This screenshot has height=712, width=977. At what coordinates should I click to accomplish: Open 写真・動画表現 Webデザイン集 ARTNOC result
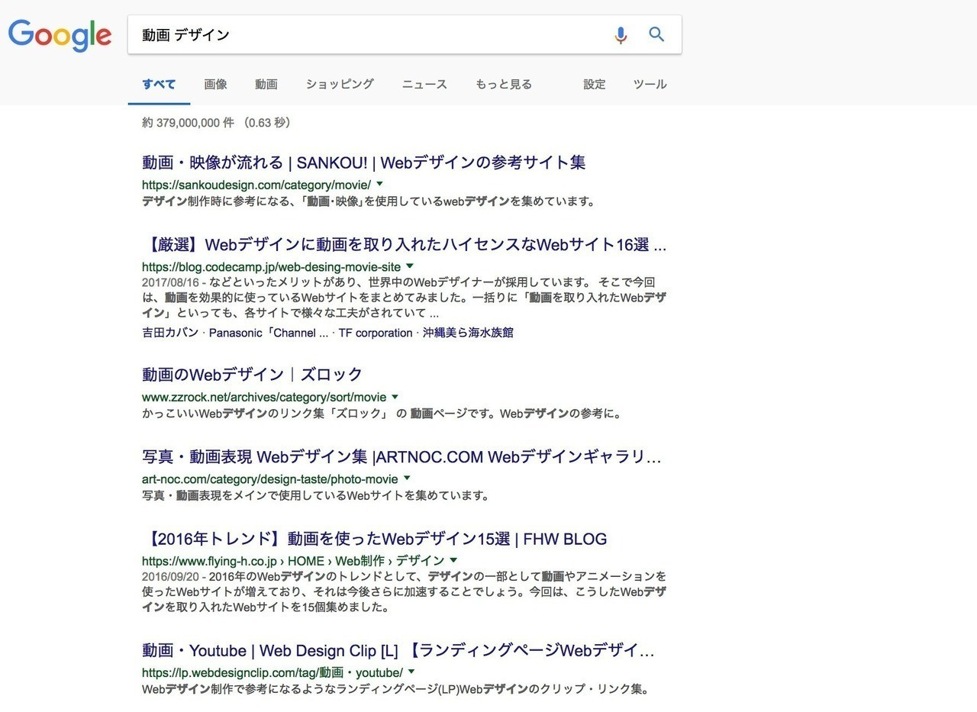tap(401, 457)
